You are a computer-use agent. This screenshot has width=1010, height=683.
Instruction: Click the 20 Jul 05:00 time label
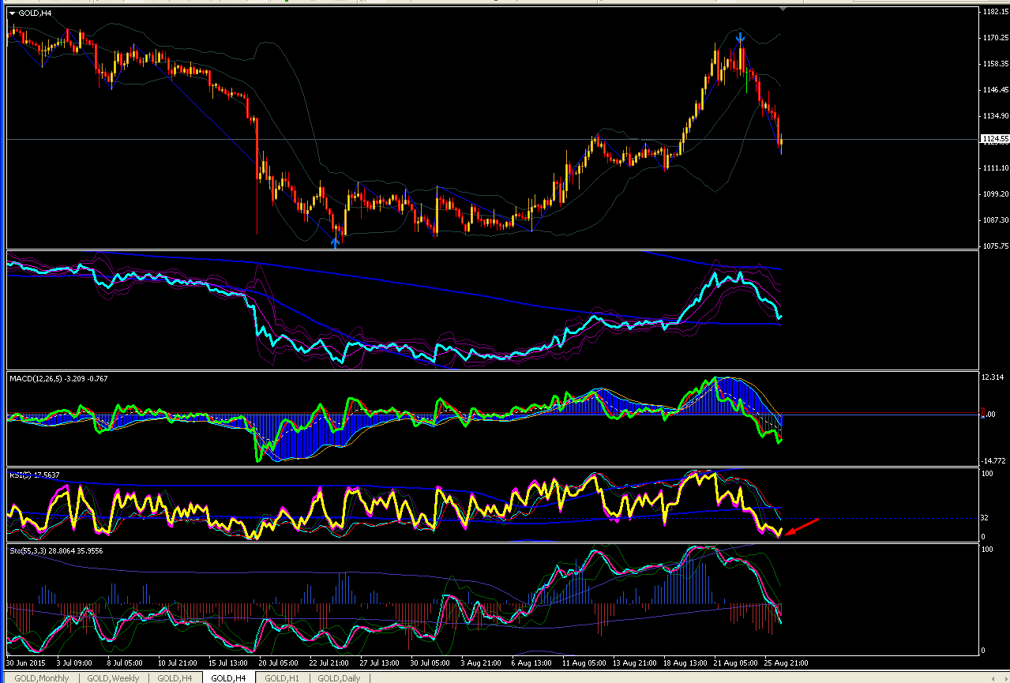(x=278, y=663)
